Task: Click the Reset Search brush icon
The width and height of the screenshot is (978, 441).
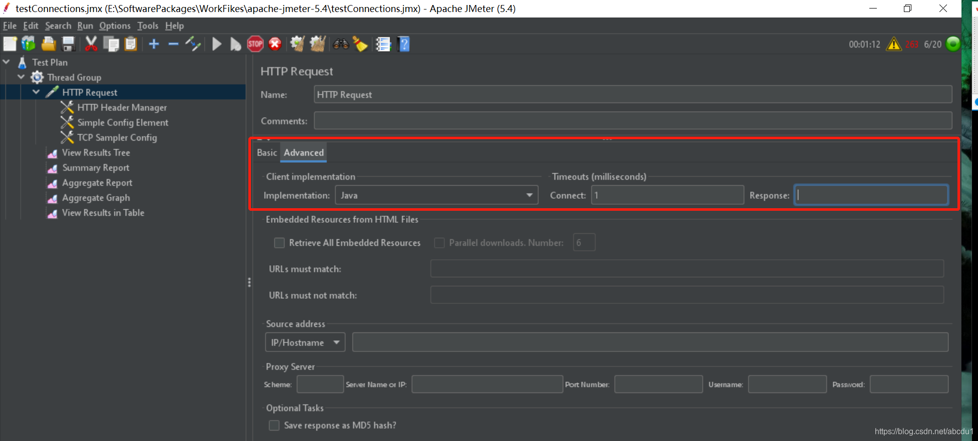Action: [360, 44]
